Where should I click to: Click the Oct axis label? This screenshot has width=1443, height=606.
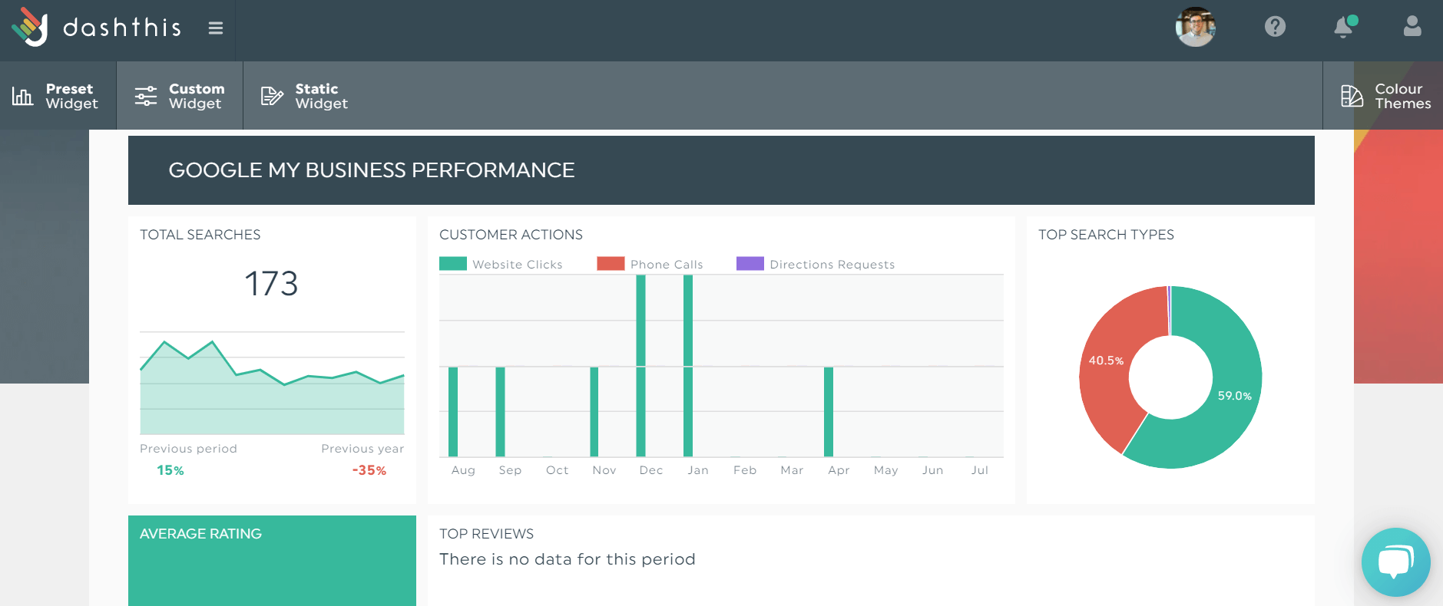tap(558, 470)
